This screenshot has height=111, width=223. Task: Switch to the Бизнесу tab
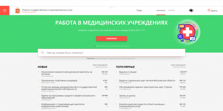click(x=172, y=10)
